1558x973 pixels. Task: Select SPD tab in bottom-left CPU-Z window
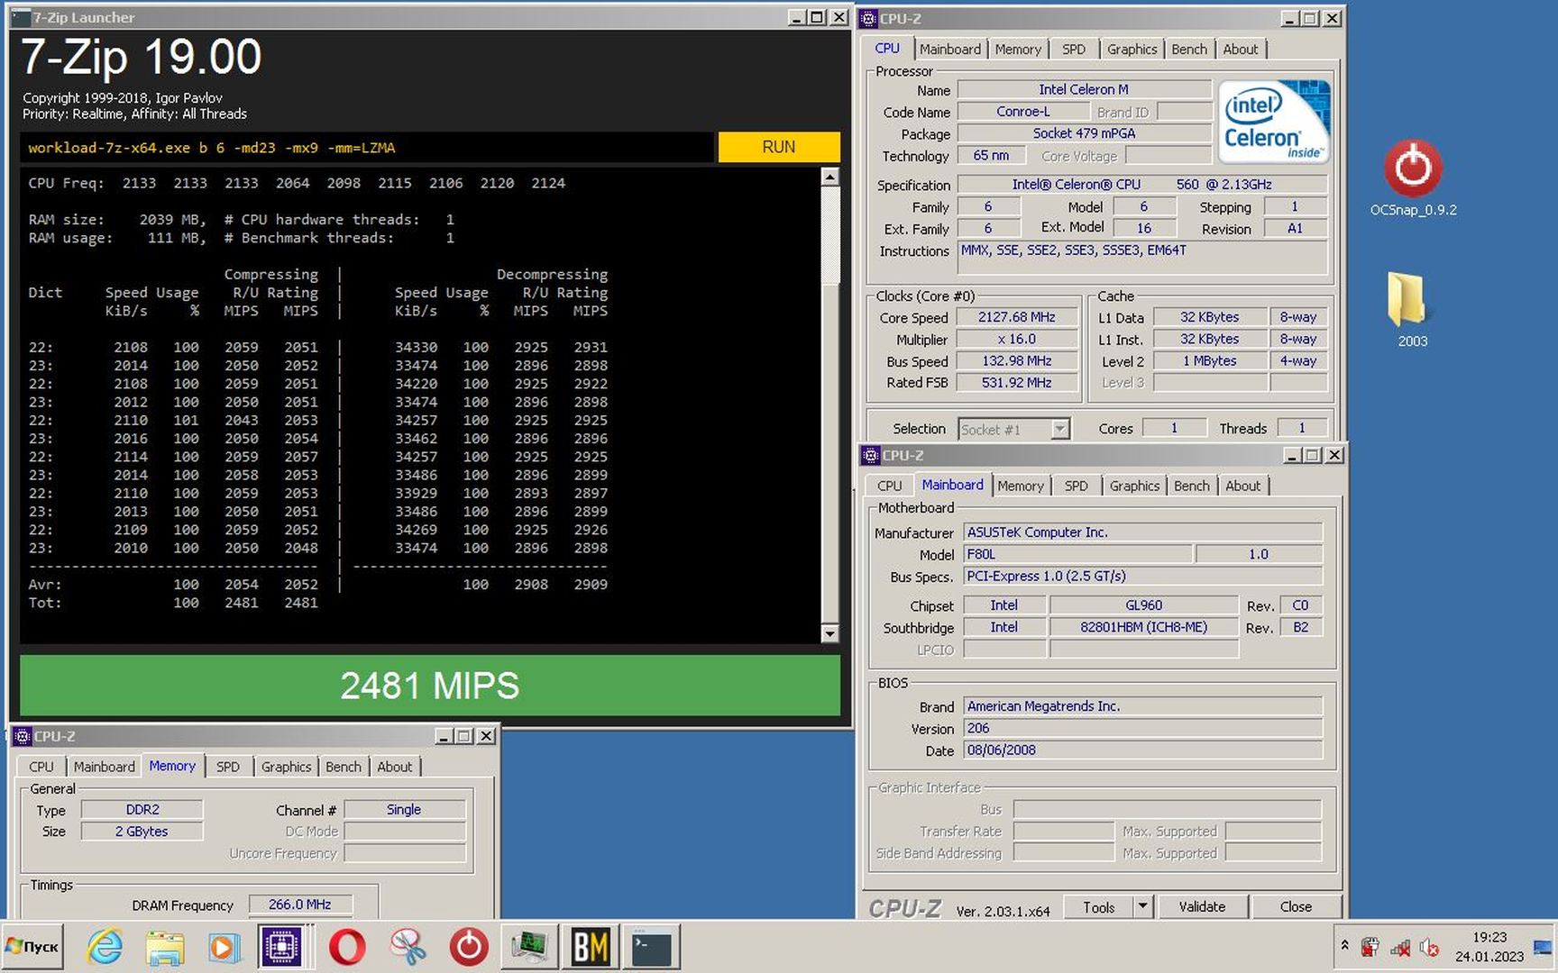click(x=228, y=767)
